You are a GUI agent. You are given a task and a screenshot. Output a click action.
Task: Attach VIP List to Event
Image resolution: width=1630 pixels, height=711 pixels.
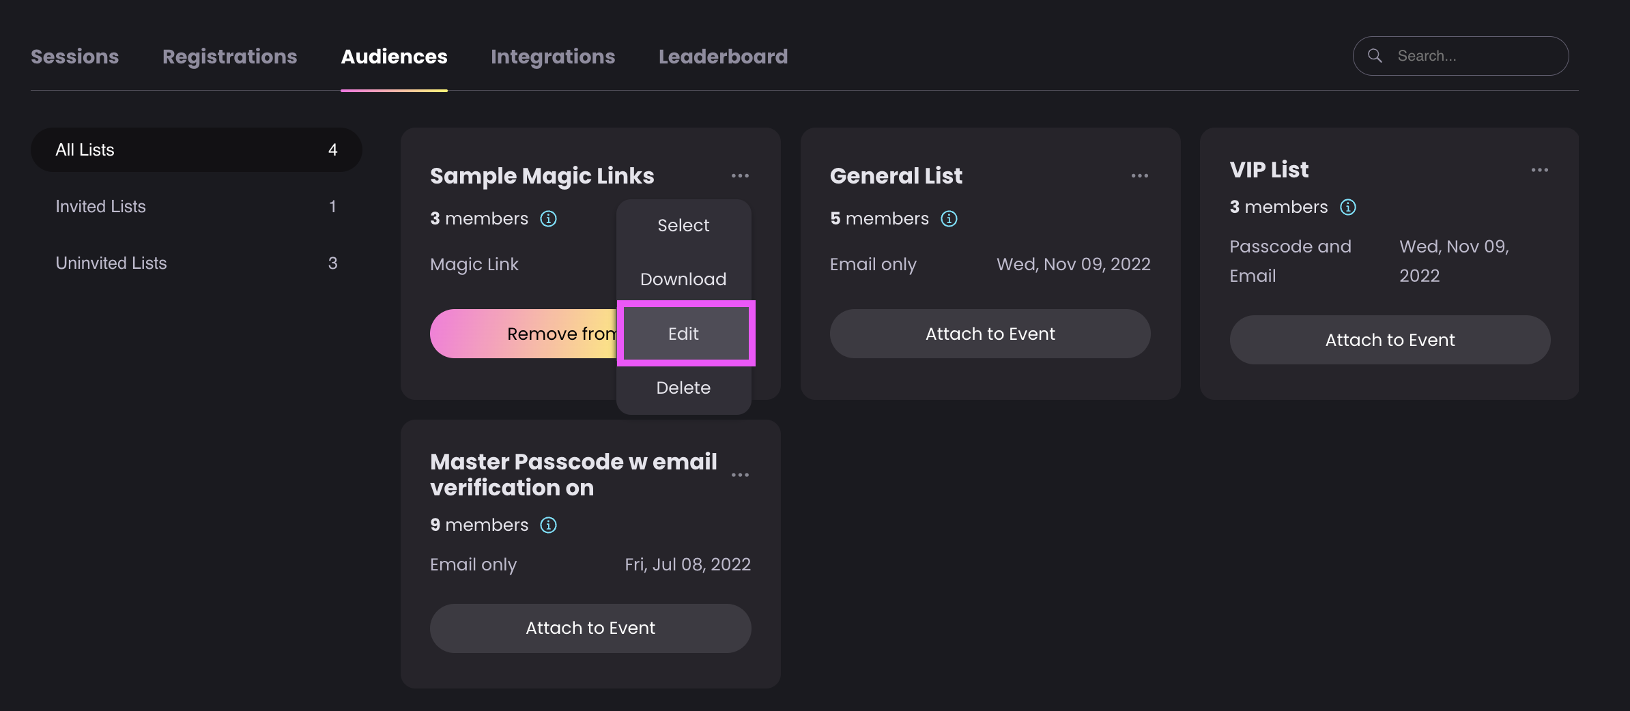pos(1390,340)
